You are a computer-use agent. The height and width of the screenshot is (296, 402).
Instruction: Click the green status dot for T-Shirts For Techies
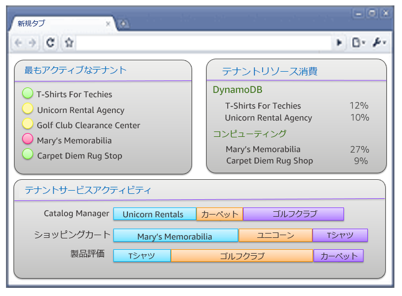tap(28, 94)
